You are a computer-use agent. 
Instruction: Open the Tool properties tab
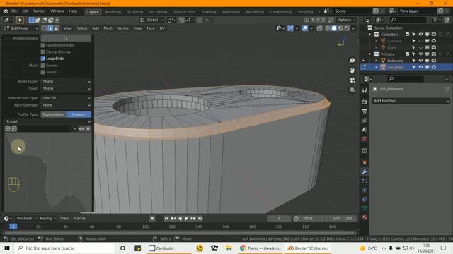[365, 90]
